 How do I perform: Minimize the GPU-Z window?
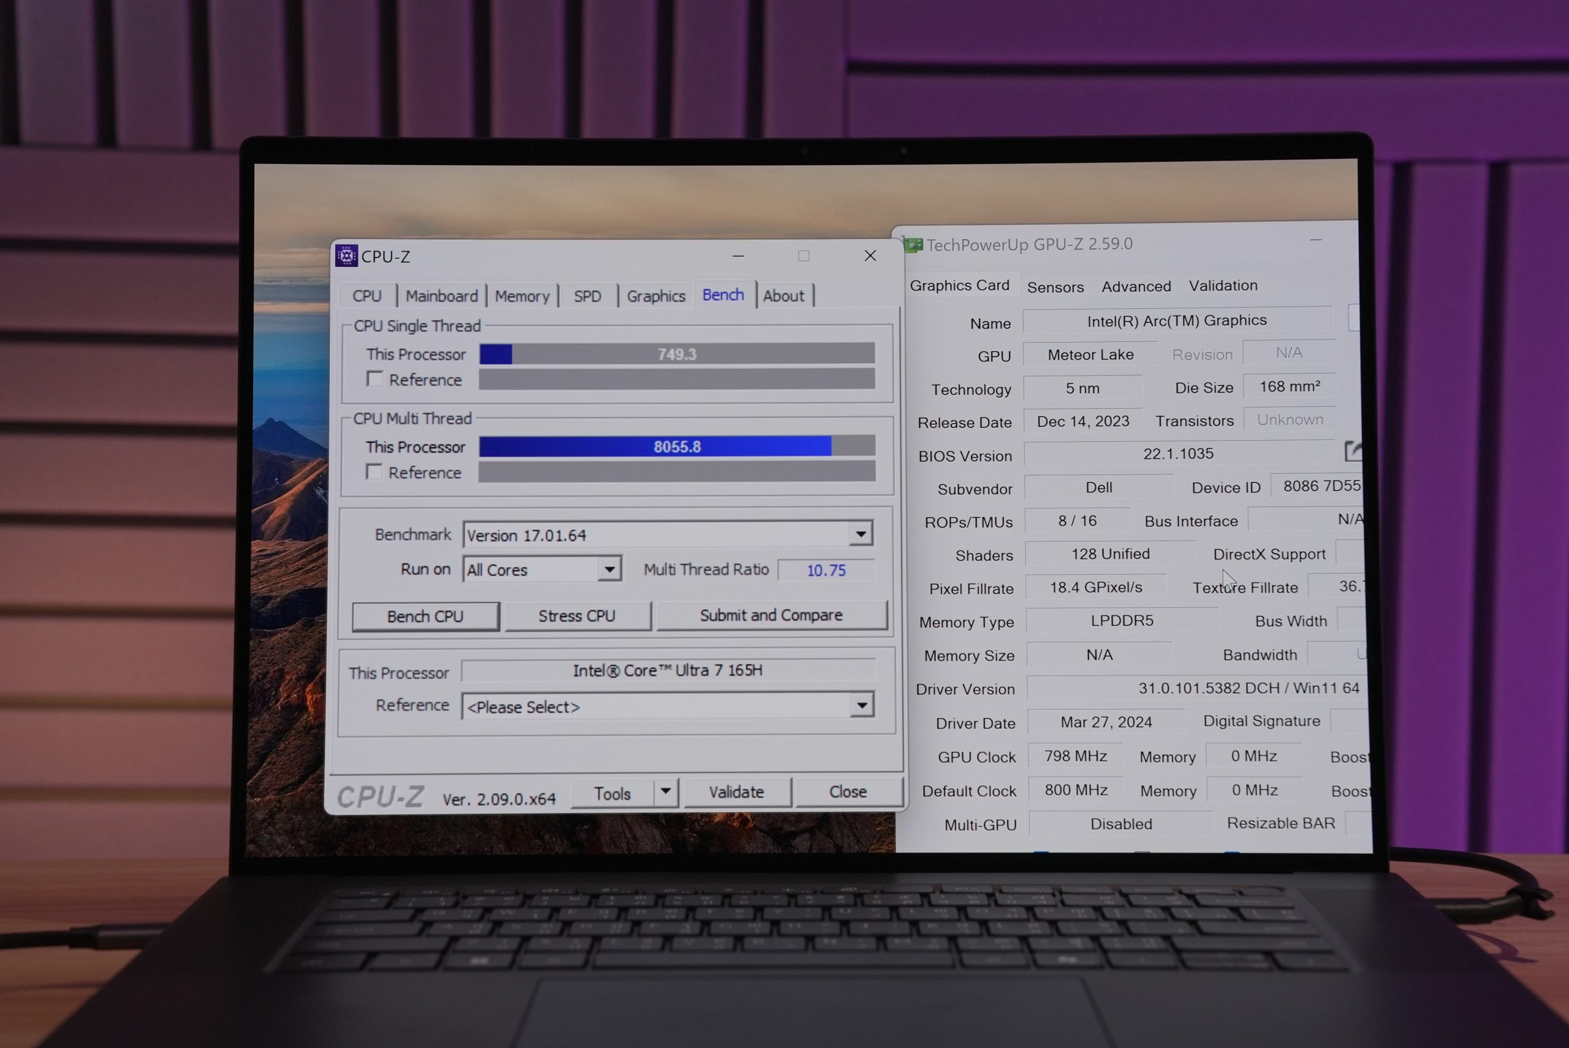pyautogui.click(x=1316, y=240)
